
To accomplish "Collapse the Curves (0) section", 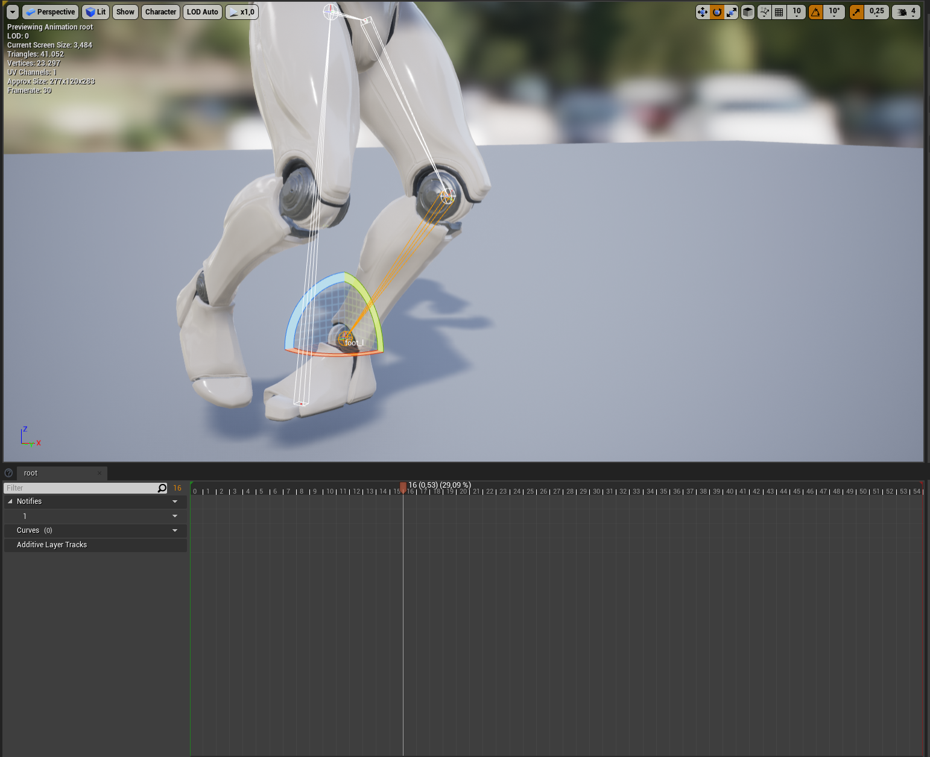I will tap(174, 530).
